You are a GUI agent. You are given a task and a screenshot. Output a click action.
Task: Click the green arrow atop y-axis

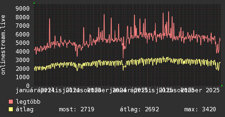(34, 3)
